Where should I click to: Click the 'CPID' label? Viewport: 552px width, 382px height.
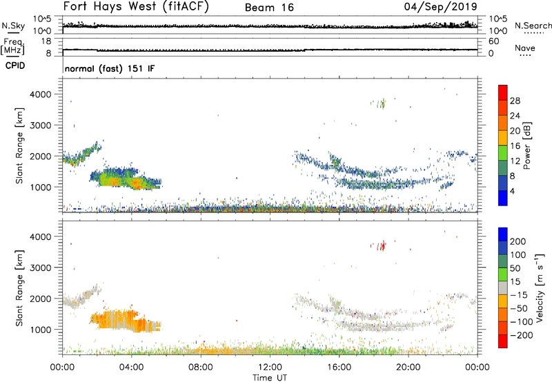pos(15,66)
